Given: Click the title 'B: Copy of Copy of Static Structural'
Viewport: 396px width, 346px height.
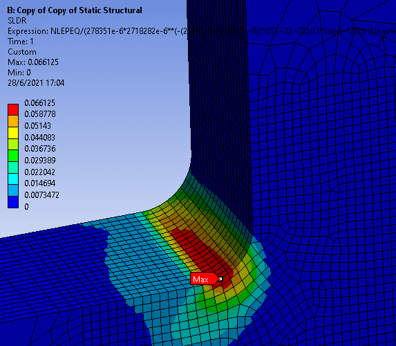Looking at the screenshot, I should [x=75, y=10].
